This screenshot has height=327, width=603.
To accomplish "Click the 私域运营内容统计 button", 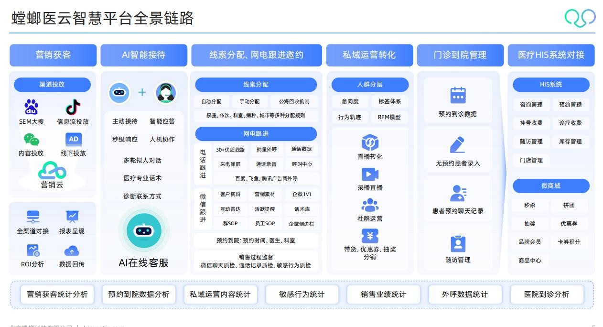I will [220, 294].
